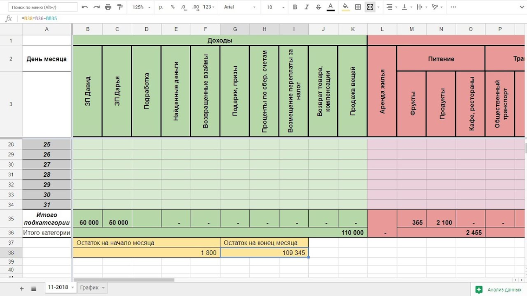Screen dimensions: 527x296
Task: Apply percent format with % button
Action: pos(173,7)
